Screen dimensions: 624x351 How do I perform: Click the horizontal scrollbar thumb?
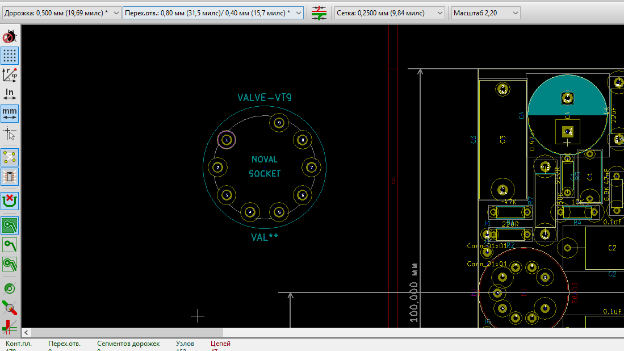(x=127, y=332)
